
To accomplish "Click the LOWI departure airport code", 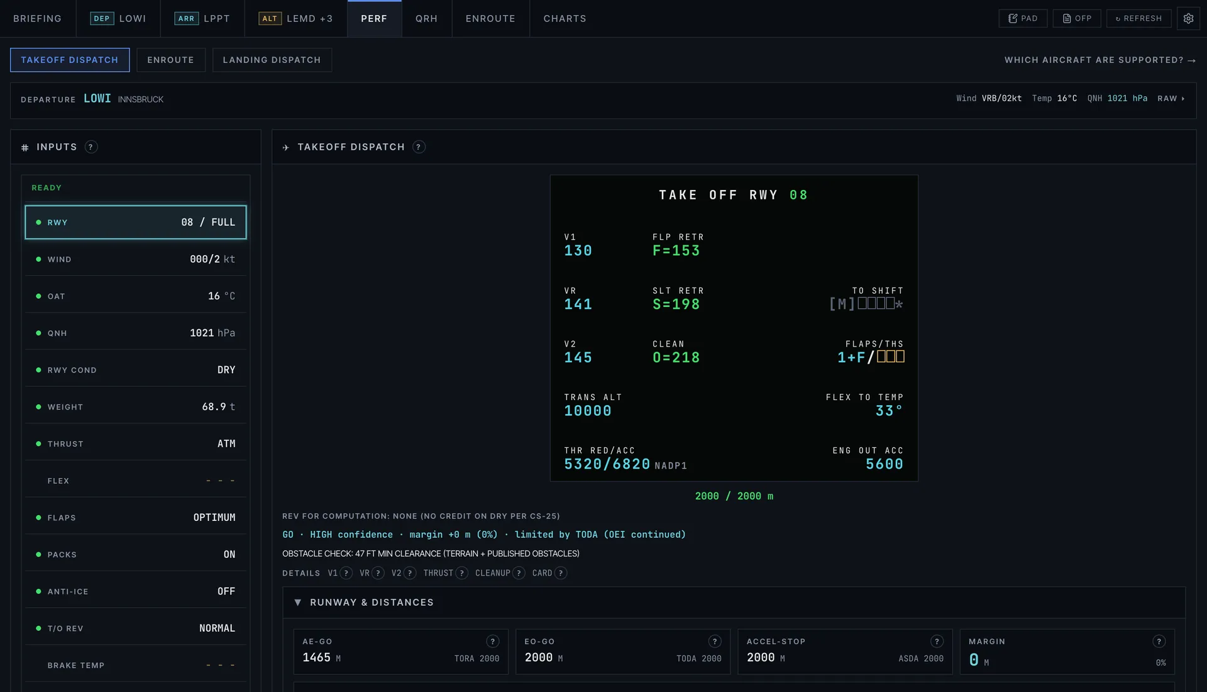I will pyautogui.click(x=97, y=99).
